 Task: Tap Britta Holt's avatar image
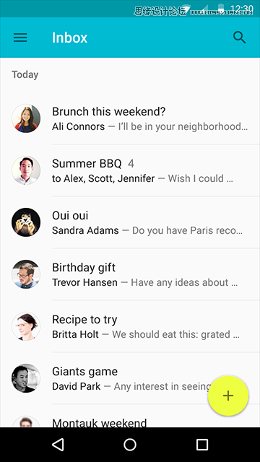pos(26,326)
